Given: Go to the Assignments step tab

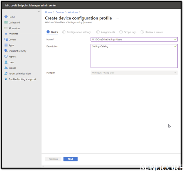Looking at the screenshot, I should (108, 32).
